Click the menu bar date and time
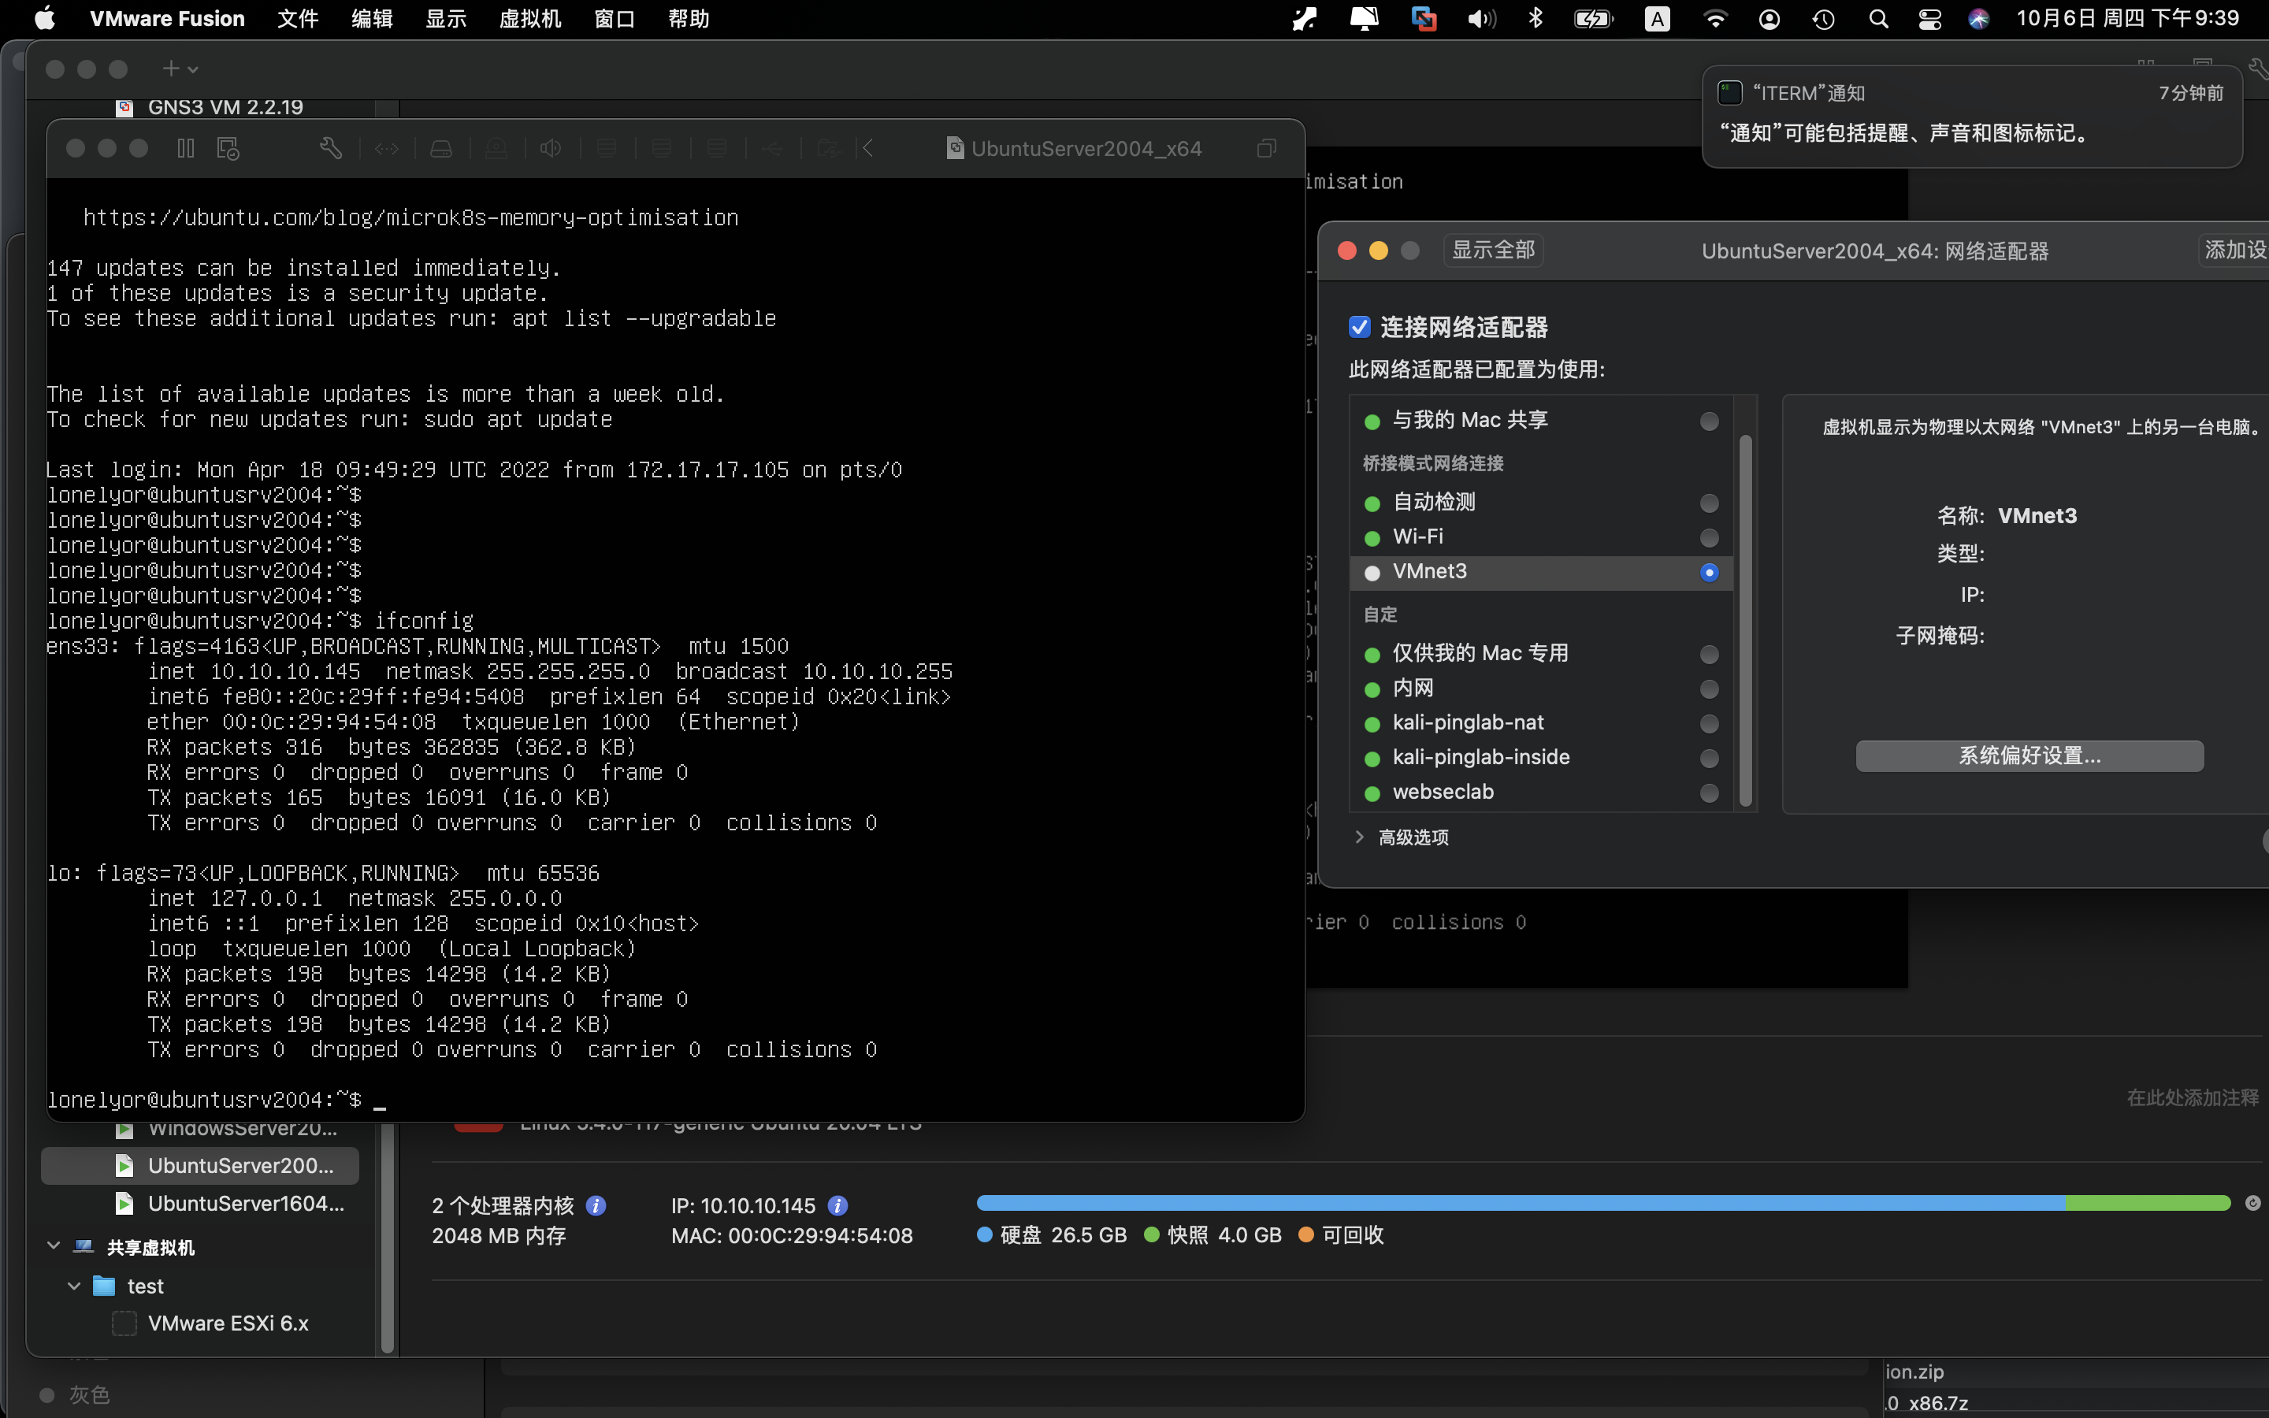The width and height of the screenshot is (2269, 1418). point(2127,19)
